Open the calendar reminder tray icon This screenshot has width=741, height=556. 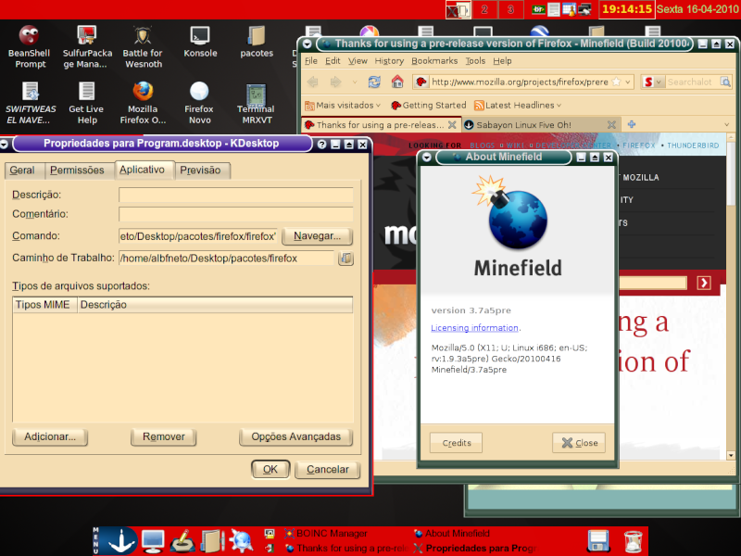[x=569, y=9]
